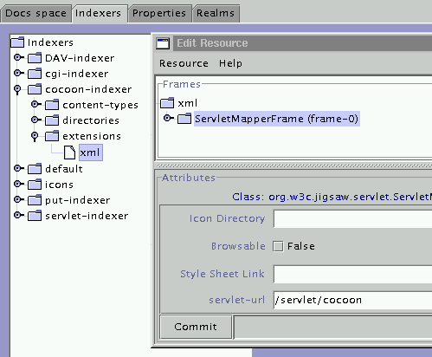Click the Class org.w3c.jigsaw.servlet text
Viewport: 432px width, 357px height.
[x=332, y=197]
